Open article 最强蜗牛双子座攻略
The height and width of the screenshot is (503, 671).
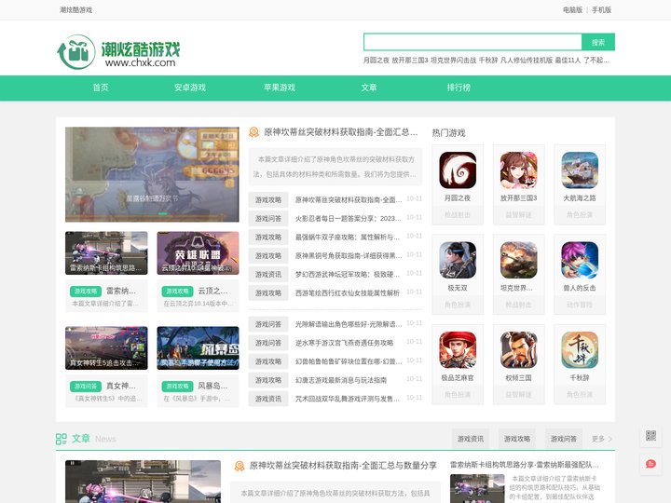tap(348, 237)
